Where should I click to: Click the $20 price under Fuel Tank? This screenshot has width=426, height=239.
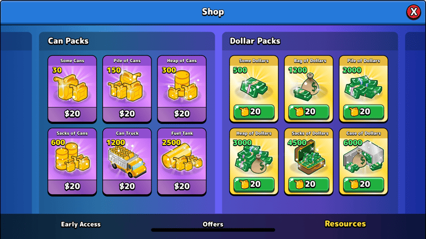tap(182, 186)
